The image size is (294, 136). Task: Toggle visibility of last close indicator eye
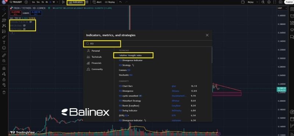[24, 29]
